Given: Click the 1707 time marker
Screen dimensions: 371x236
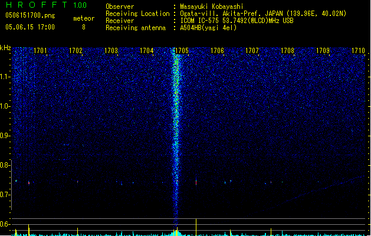Looking at the screenshot, I should pyautogui.click(x=252, y=51).
